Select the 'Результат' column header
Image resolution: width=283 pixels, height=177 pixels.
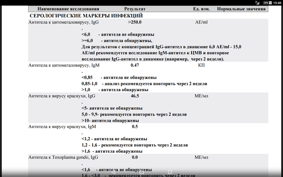click(x=135, y=9)
